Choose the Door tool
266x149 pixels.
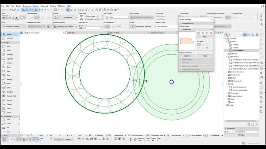(x=10, y=50)
